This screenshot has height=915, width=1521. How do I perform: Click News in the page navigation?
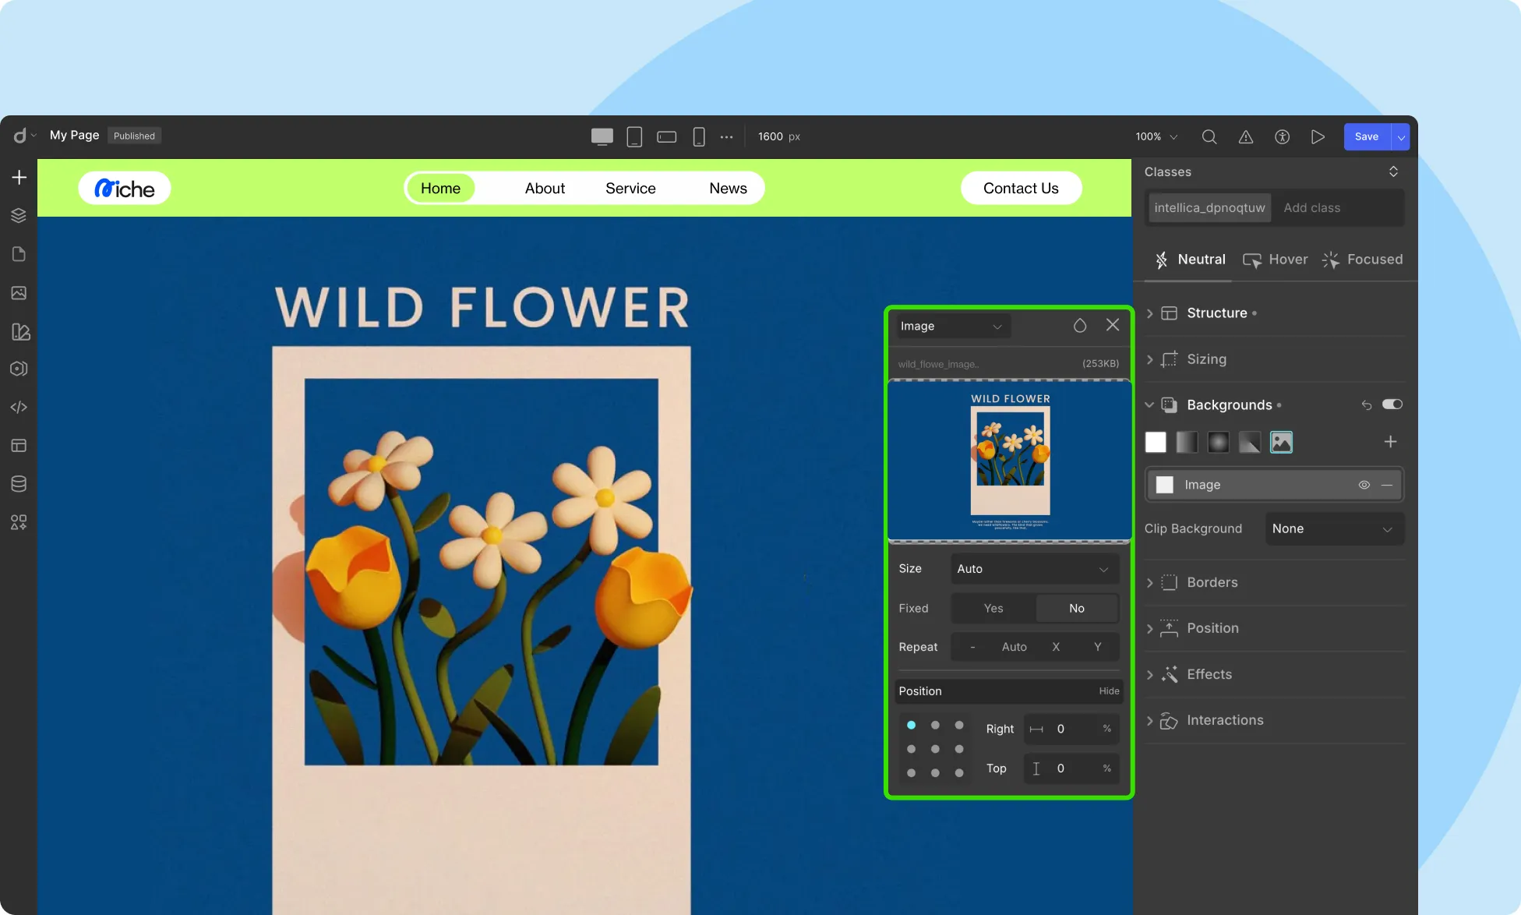click(728, 189)
